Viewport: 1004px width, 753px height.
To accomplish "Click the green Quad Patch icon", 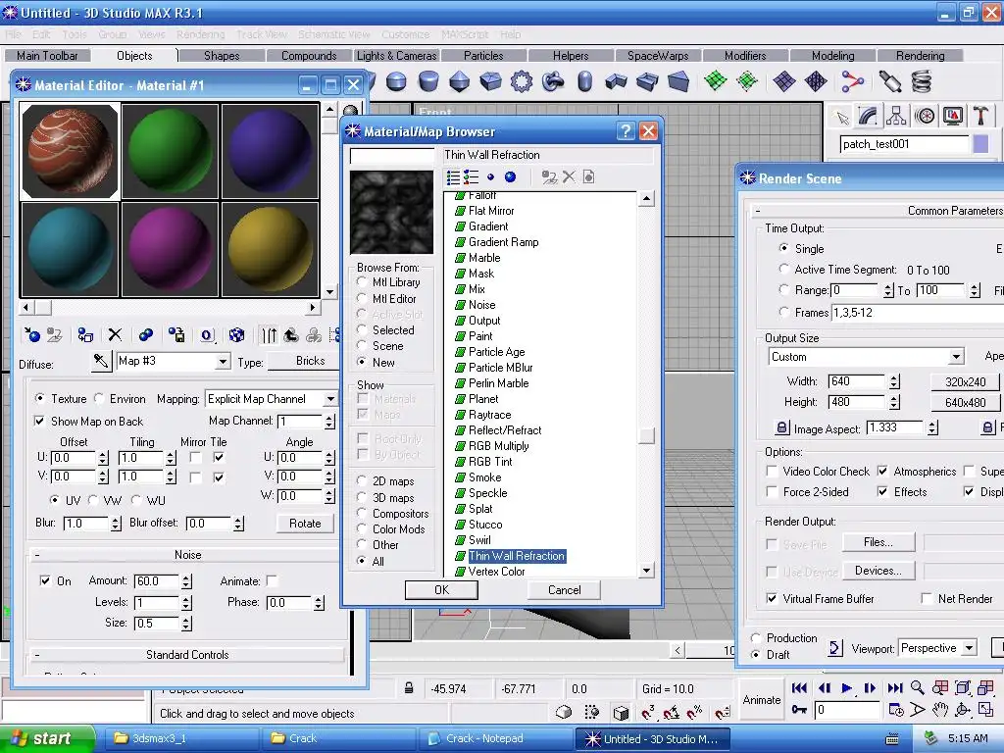I will [x=715, y=81].
